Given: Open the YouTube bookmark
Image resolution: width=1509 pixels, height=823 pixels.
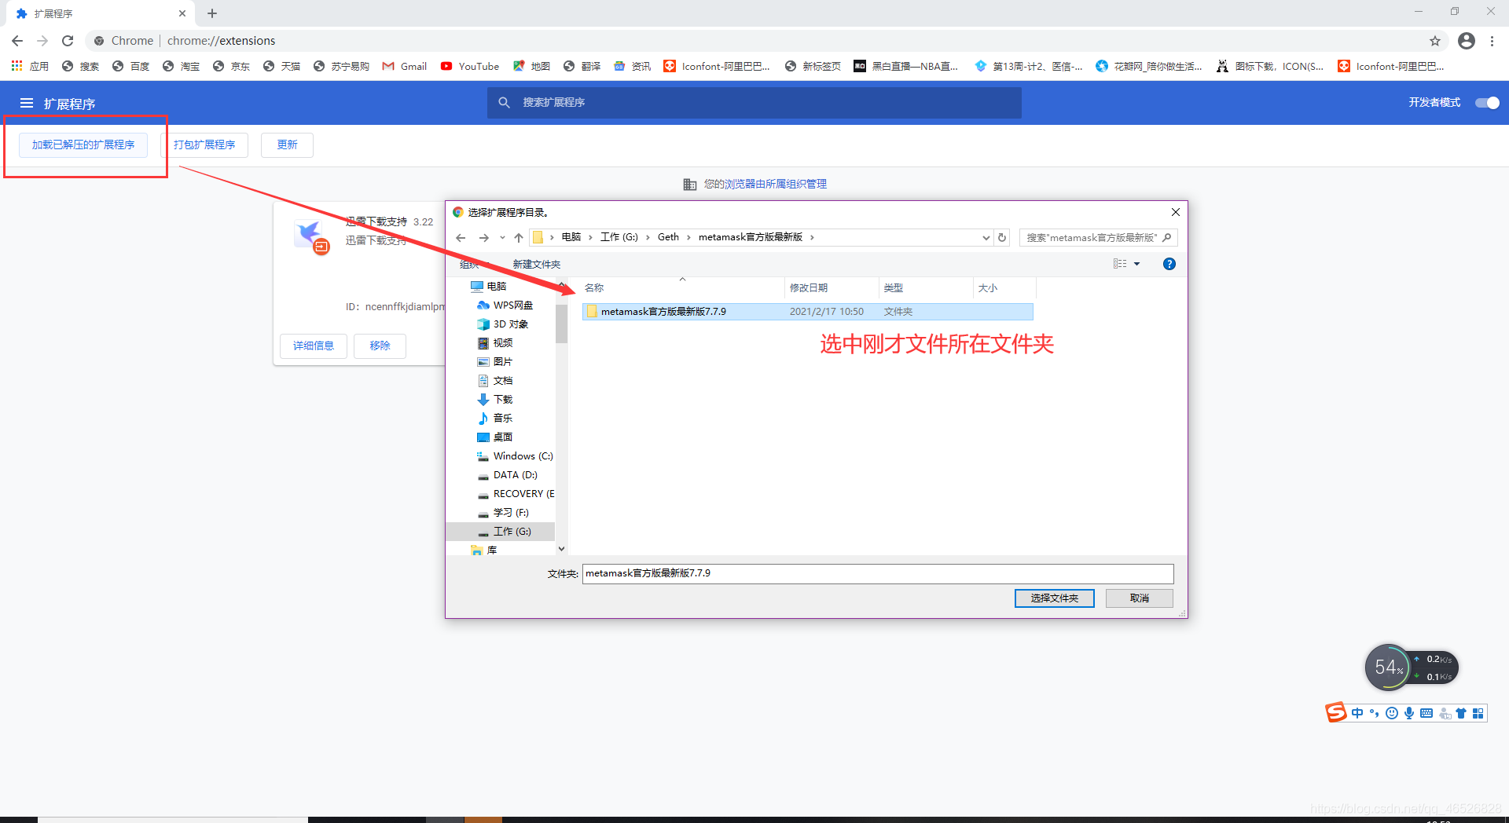Looking at the screenshot, I should [470, 66].
